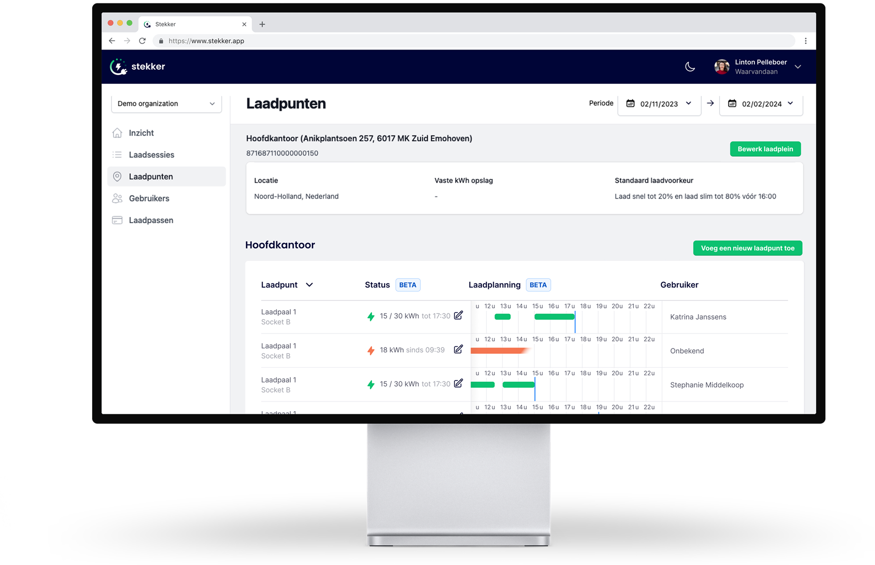Open the start date 02/11/2023 picker

(659, 104)
